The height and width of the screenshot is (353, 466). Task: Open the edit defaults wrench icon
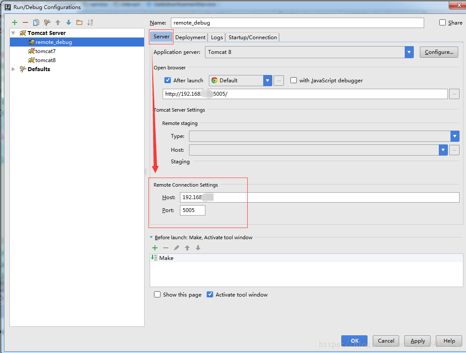click(47, 22)
